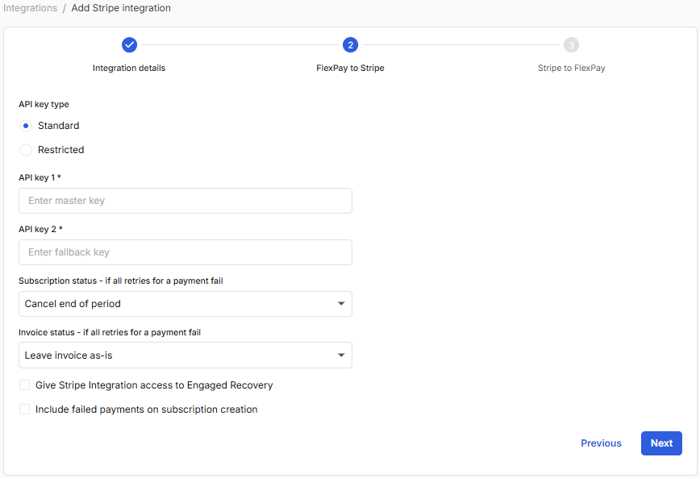Click the Subscription status label text
Viewport: 700px width, 478px height.
120,281
